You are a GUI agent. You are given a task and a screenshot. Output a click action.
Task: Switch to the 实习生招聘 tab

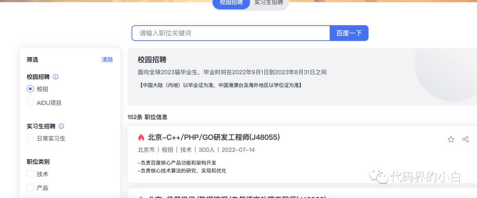[269, 3]
